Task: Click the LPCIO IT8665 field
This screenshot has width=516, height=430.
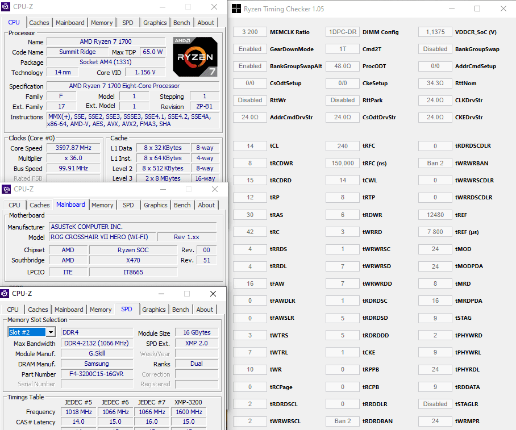Action: [133, 272]
